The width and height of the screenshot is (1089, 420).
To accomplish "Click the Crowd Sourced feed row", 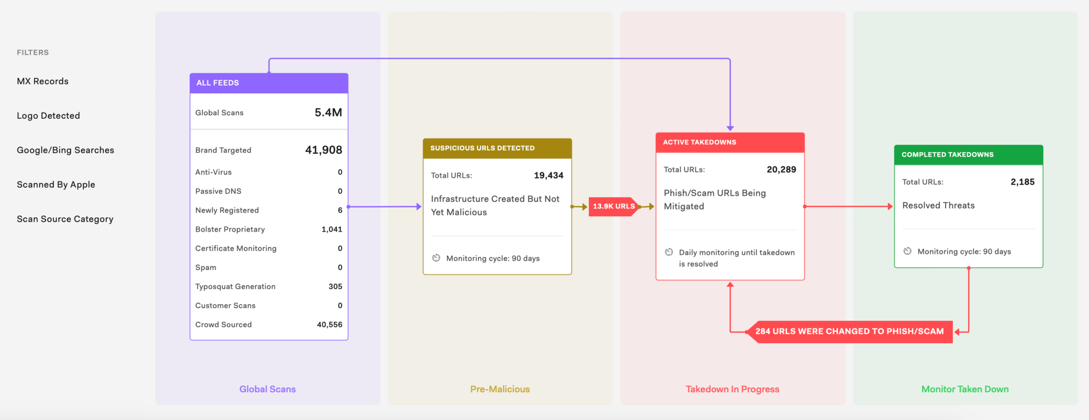I will 268,325.
